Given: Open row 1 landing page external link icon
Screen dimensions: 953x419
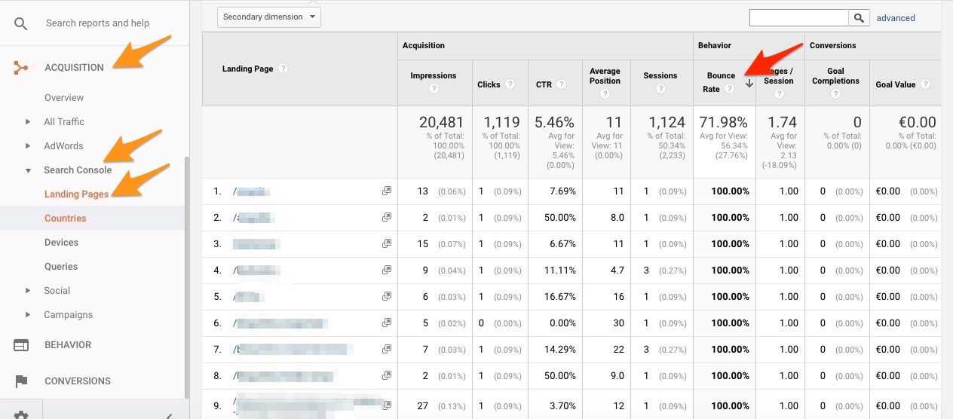Looking at the screenshot, I should [387, 191].
